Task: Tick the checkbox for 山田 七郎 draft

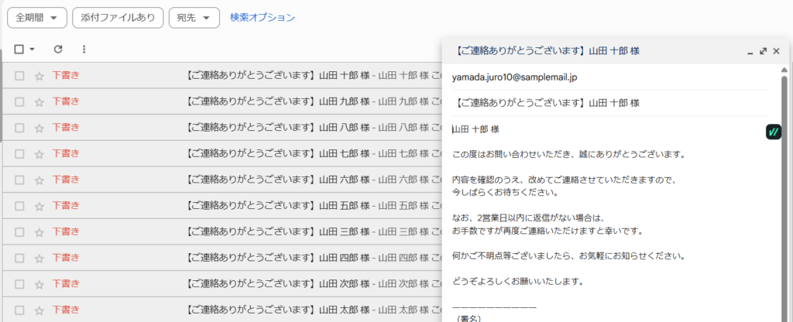Action: coord(20,154)
